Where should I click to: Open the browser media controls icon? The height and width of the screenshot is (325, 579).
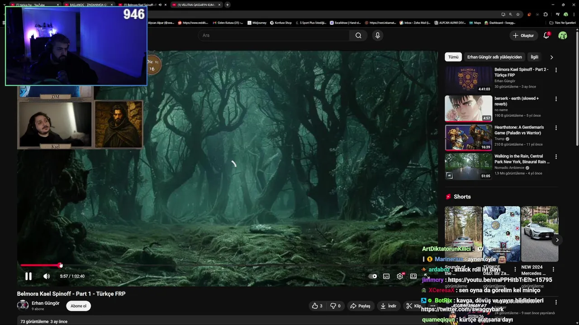pos(557,14)
